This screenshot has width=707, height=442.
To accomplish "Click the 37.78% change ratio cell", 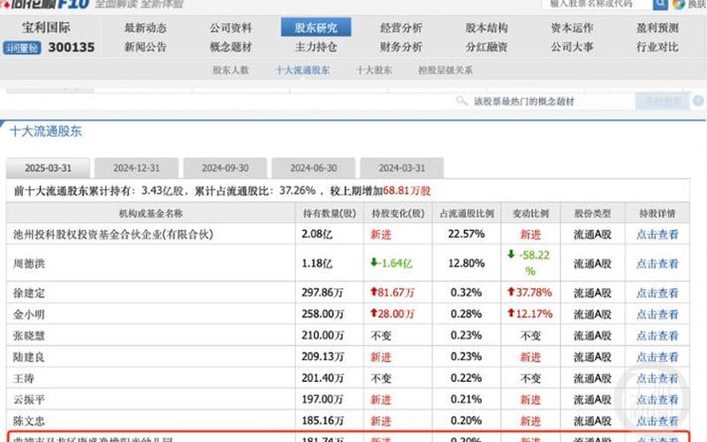I will [529, 293].
